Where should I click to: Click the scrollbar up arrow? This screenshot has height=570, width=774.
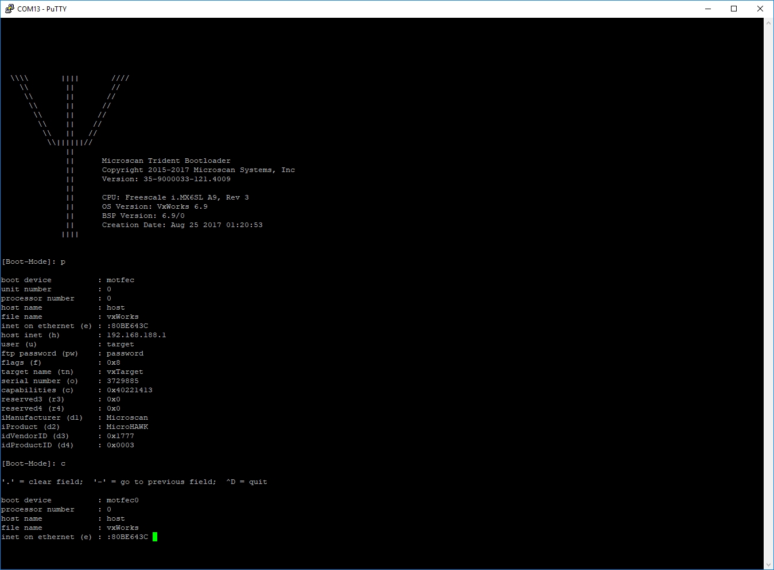click(x=769, y=23)
